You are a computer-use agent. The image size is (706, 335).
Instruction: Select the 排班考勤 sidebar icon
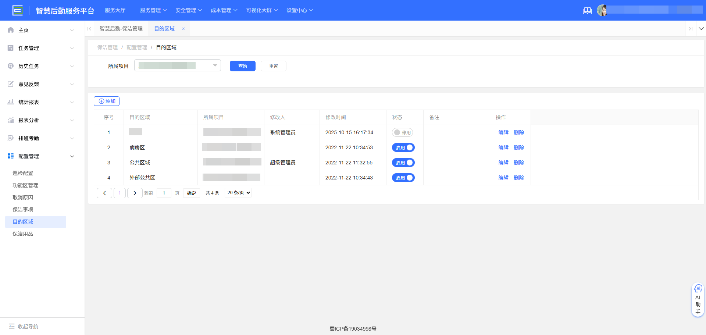[x=10, y=138]
